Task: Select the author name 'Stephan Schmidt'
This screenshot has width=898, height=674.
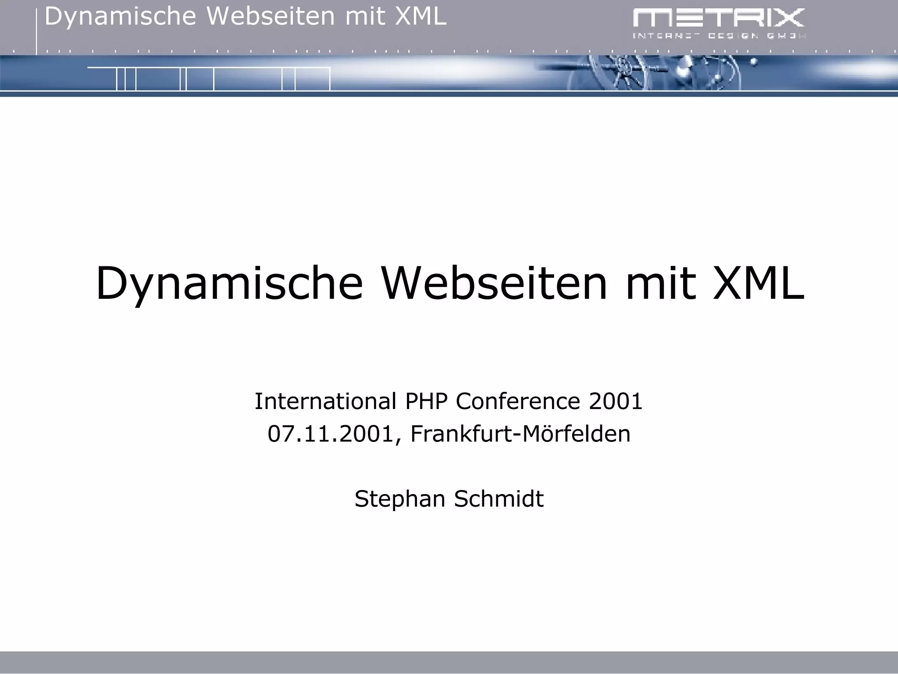Action: pos(449,499)
